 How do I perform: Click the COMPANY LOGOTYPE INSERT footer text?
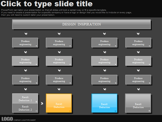25,120
